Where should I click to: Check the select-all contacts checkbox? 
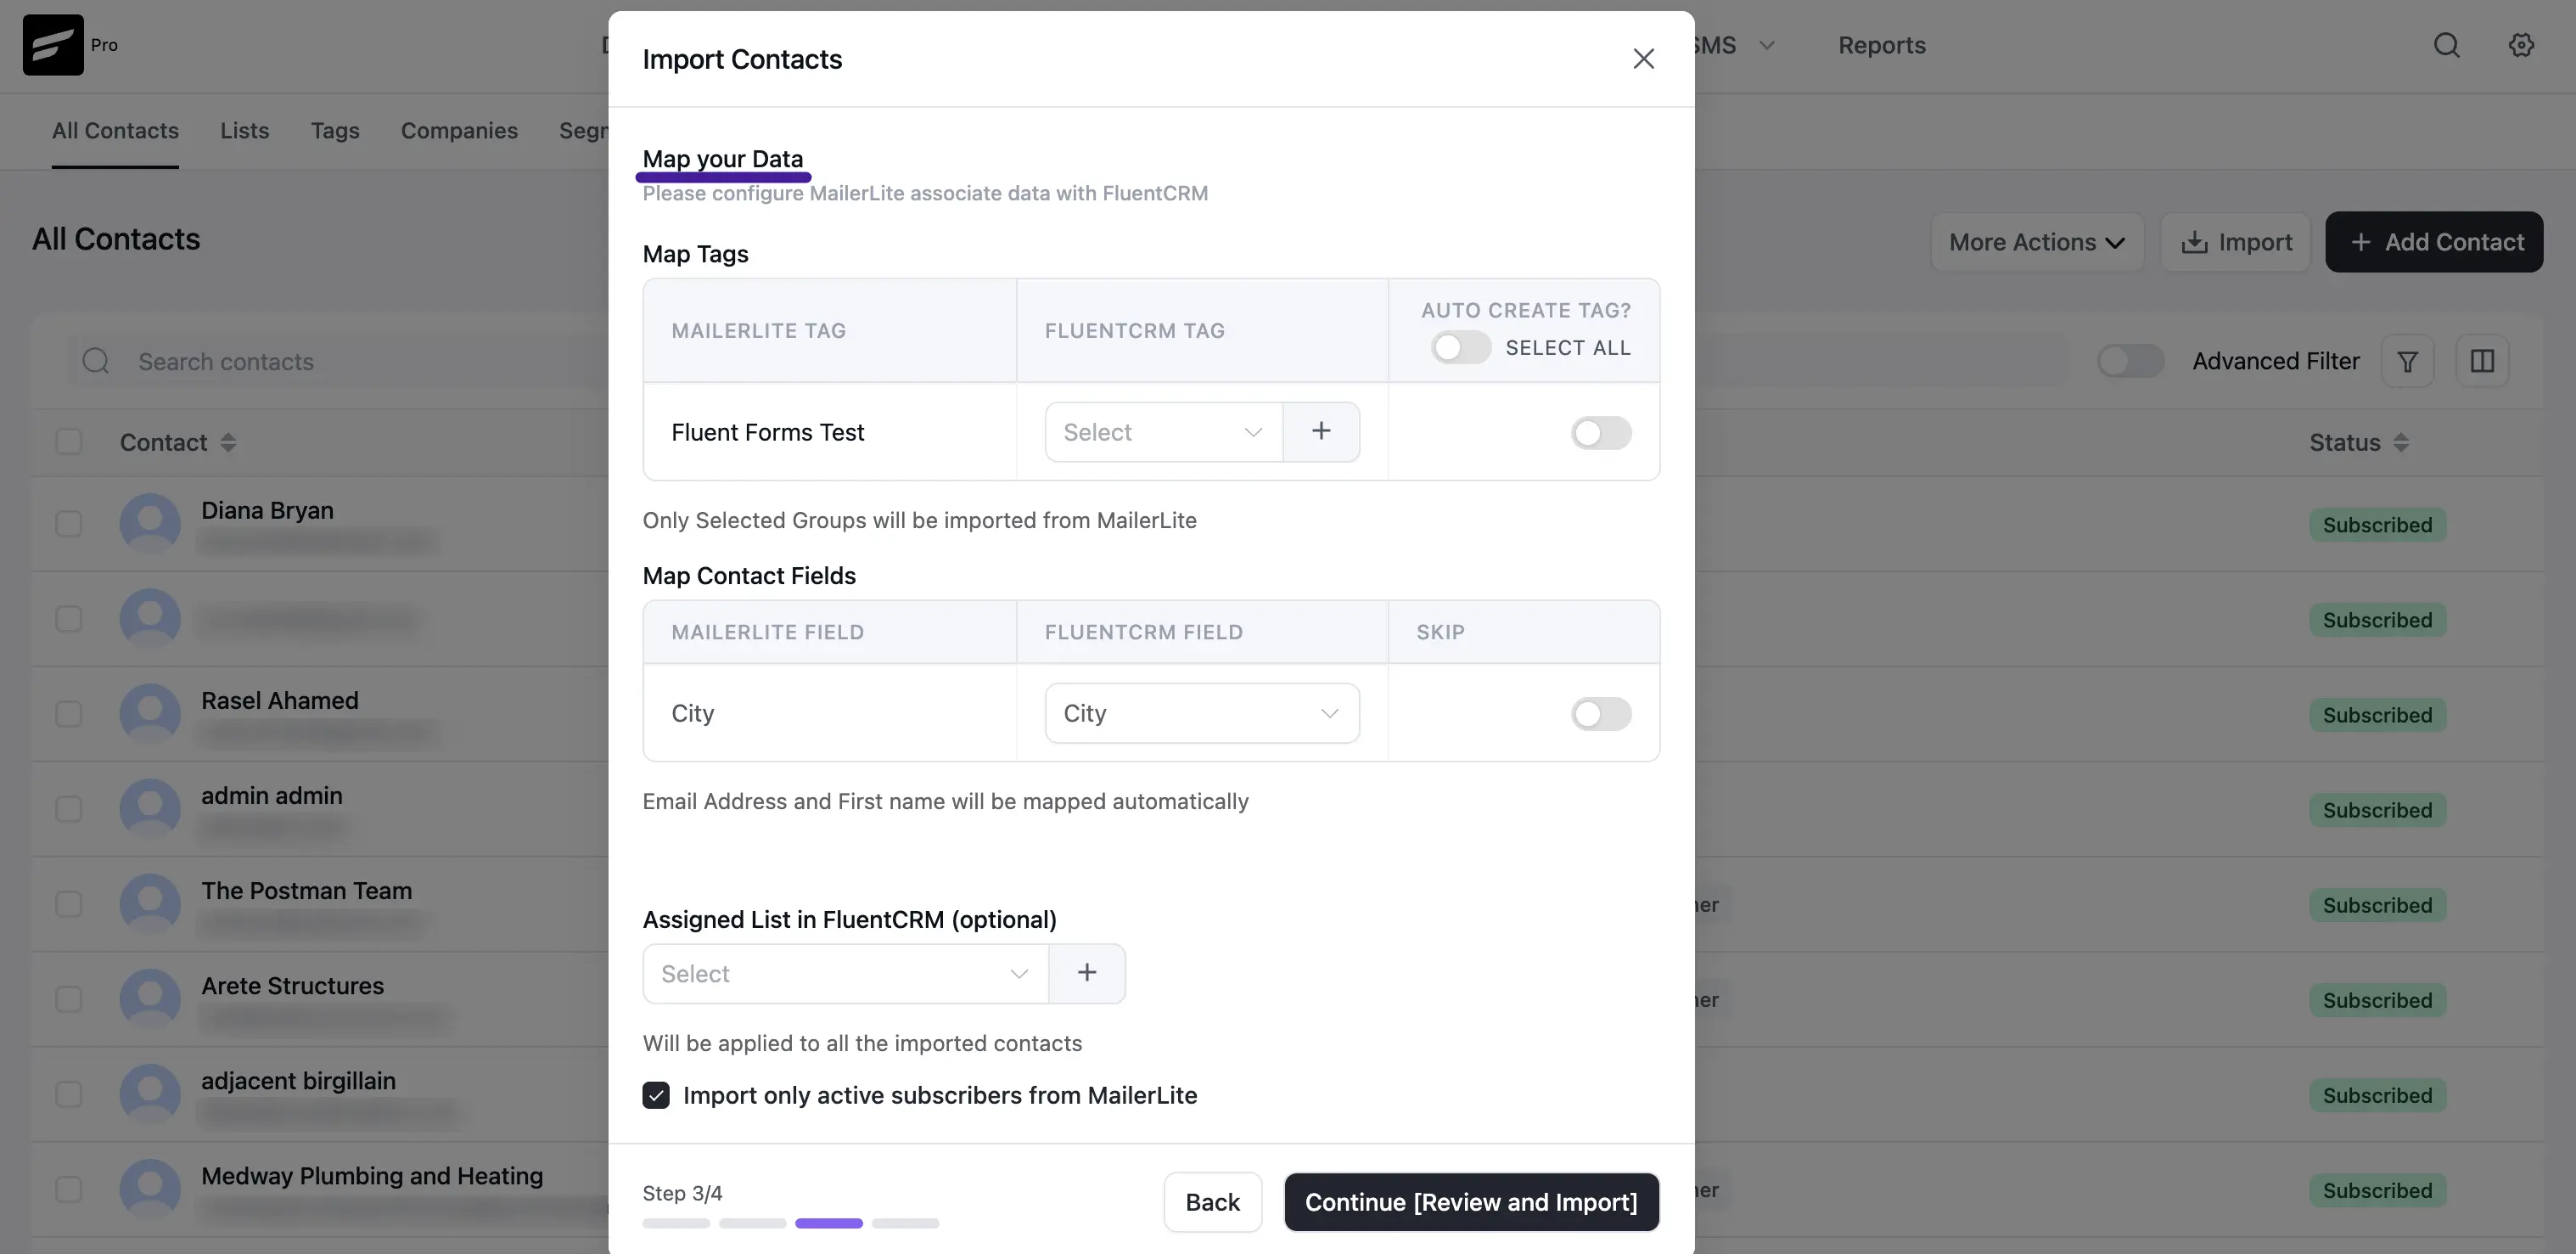pos(69,442)
